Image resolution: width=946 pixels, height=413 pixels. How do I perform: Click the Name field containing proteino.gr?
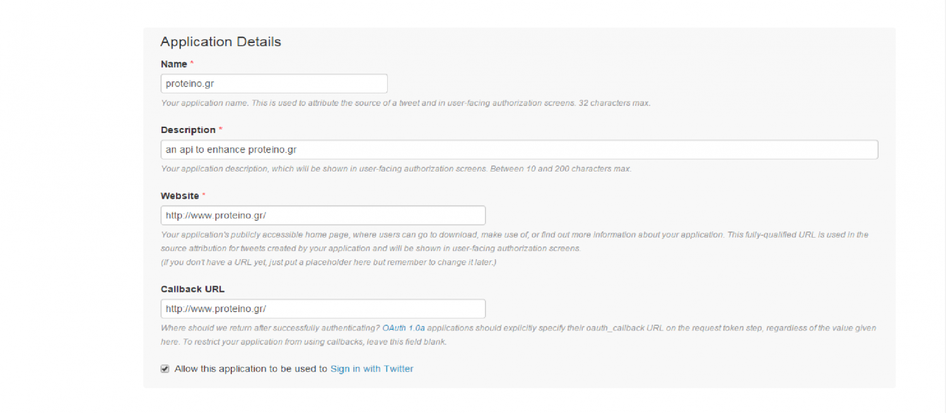click(274, 83)
